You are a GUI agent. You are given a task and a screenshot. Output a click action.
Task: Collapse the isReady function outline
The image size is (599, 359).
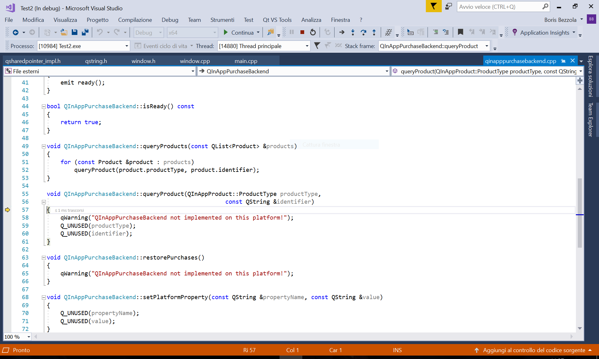tap(44, 107)
